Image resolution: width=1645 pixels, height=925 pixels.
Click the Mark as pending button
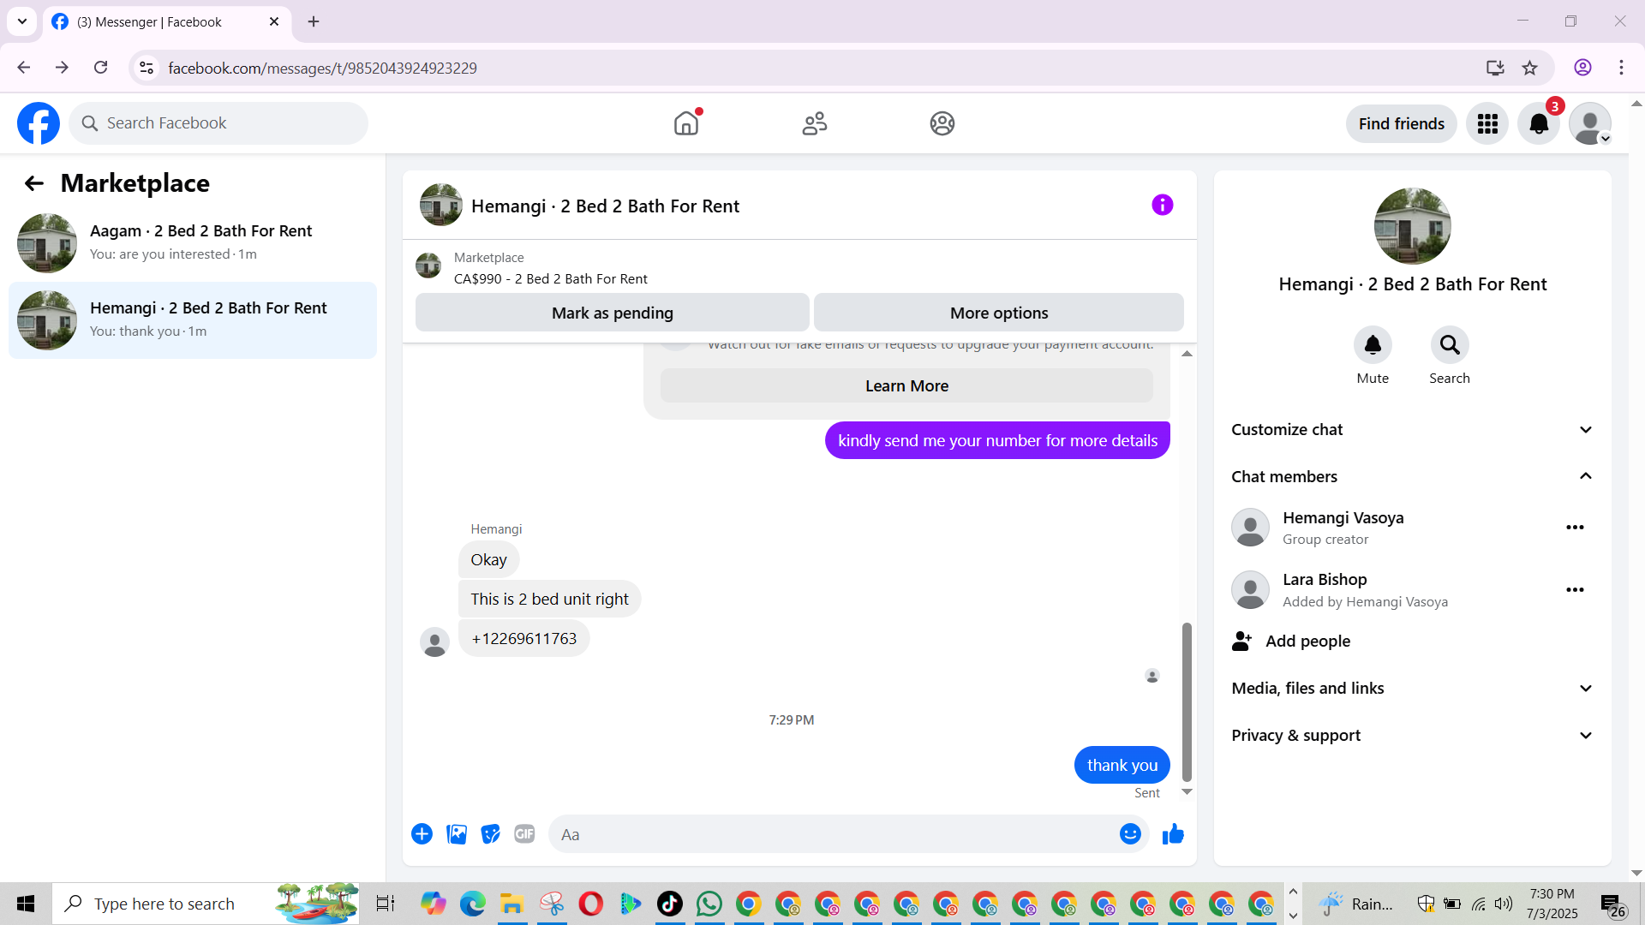[612, 313]
